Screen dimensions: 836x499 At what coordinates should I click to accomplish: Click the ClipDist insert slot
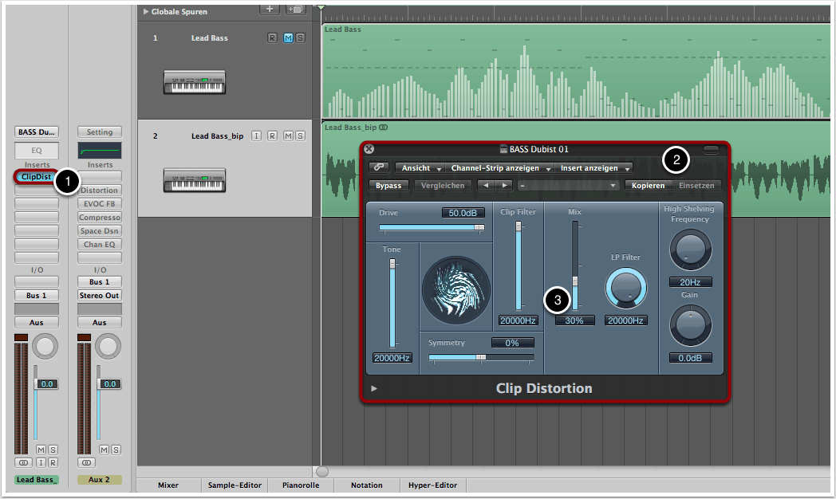coord(36,176)
